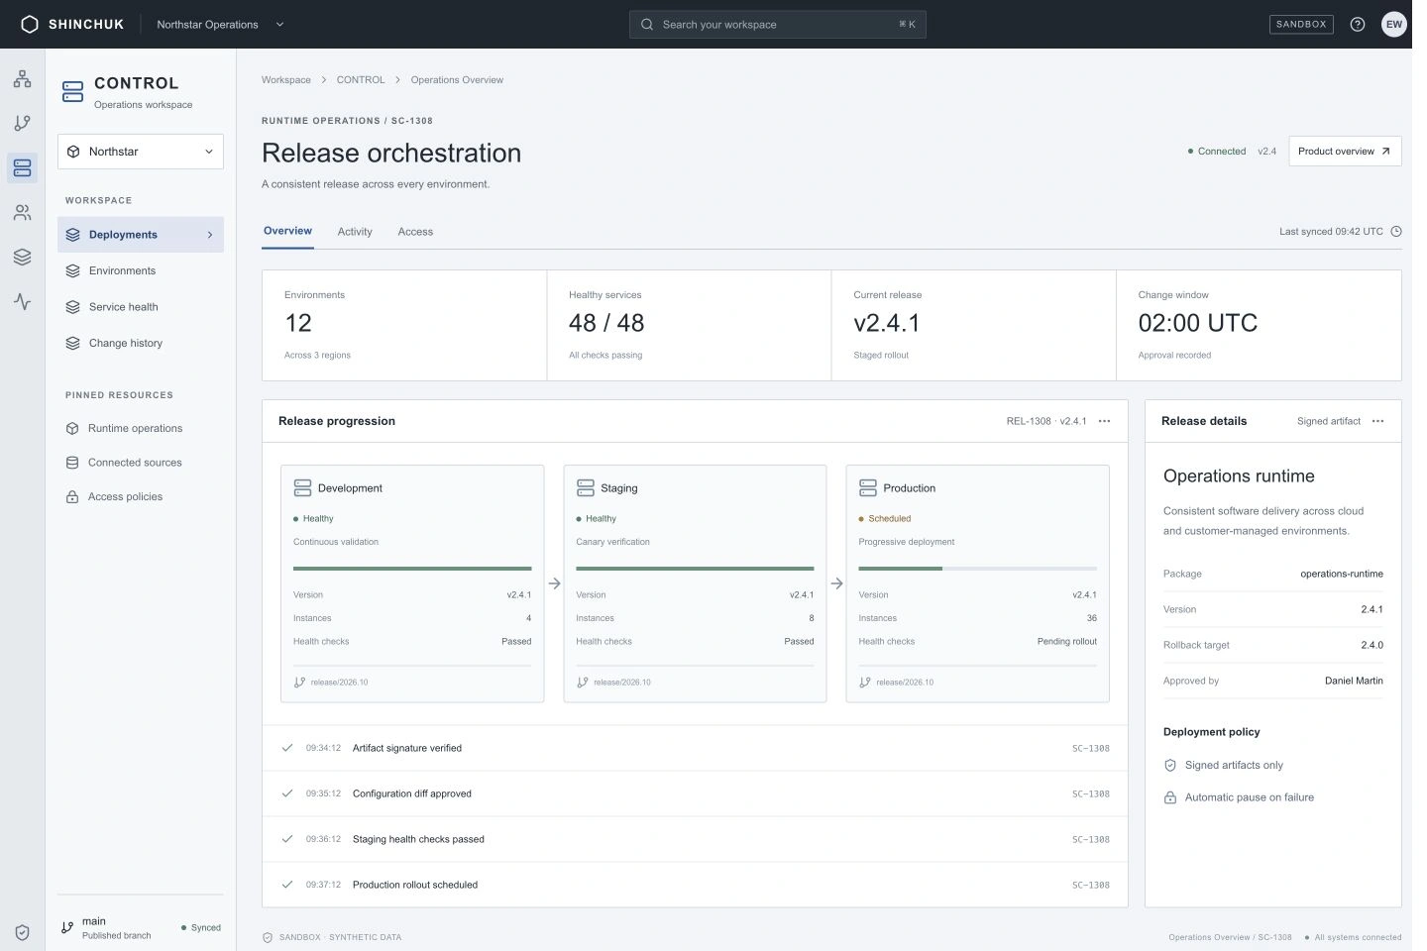Image resolution: width=1427 pixels, height=951 pixels.
Task: Click the Synced status in sidebar footer
Action: pos(201,928)
